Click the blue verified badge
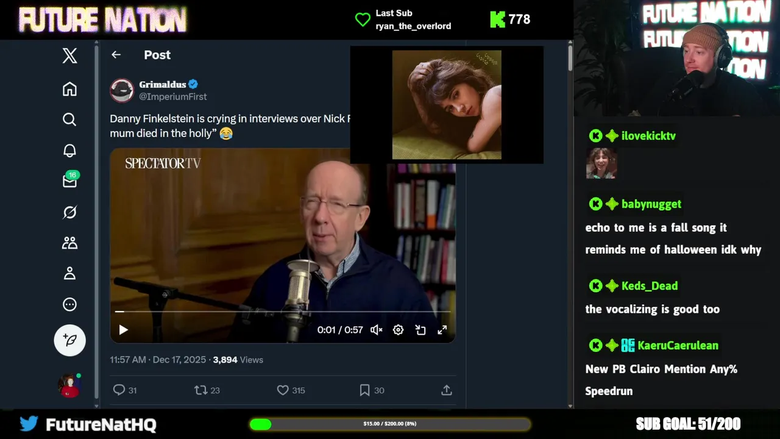The image size is (780, 439). [193, 85]
